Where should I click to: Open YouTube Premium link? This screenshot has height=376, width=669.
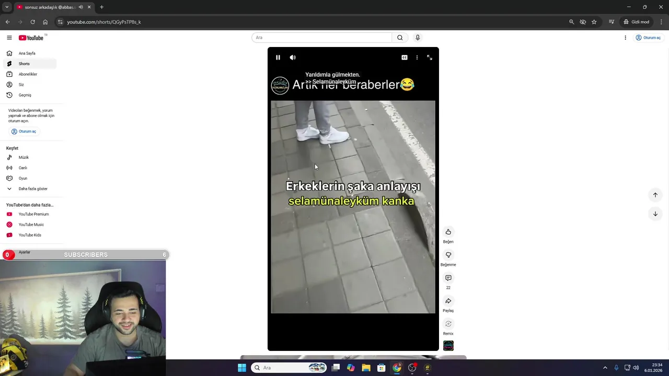29,214
